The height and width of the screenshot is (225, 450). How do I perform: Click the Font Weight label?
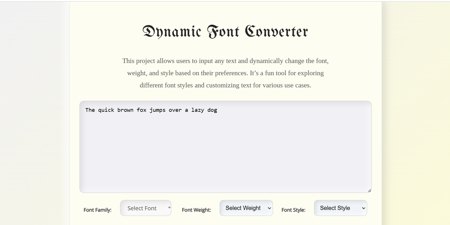point(196,210)
